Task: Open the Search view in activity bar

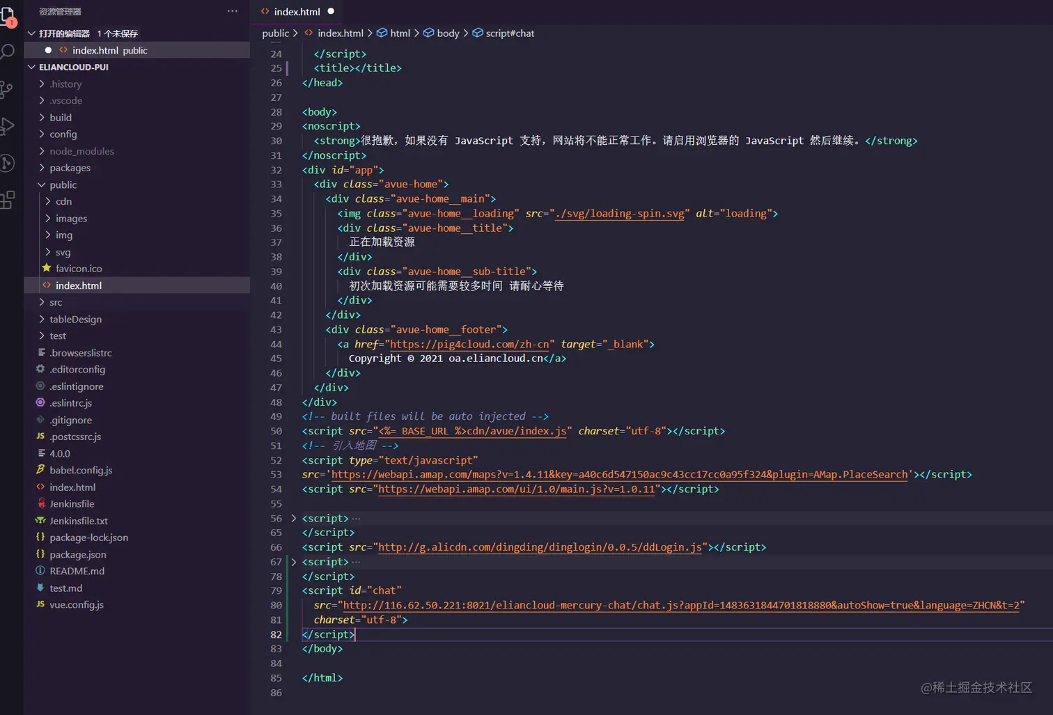Action: [x=7, y=52]
